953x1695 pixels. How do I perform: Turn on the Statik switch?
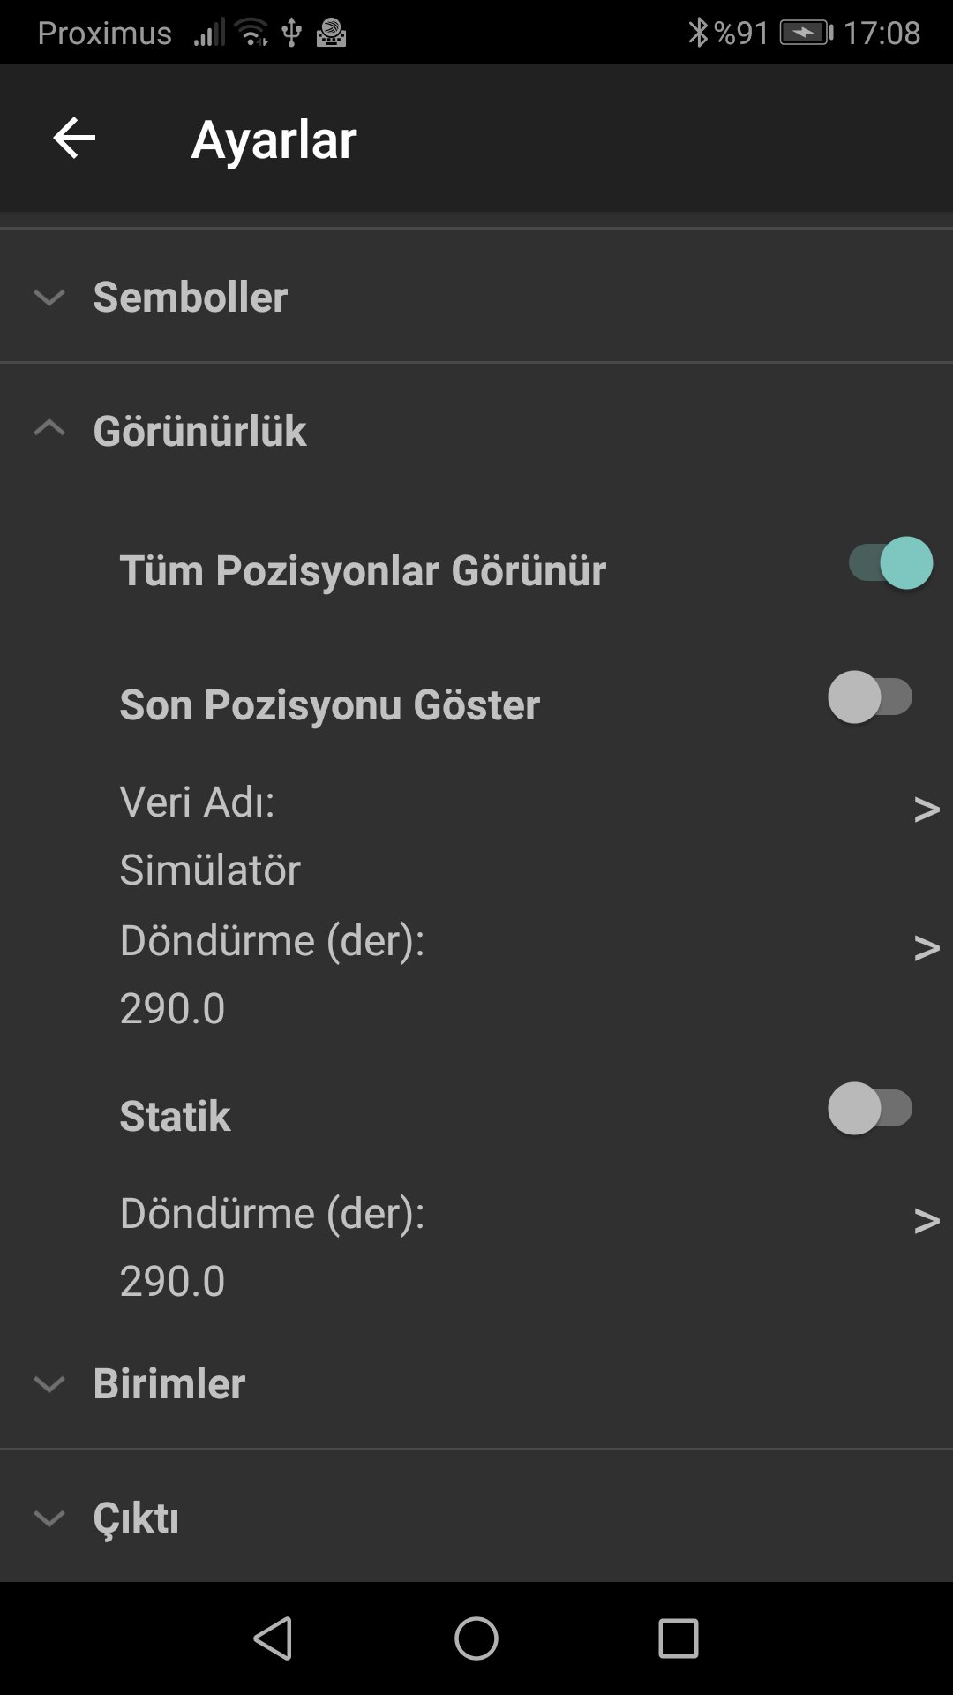[x=870, y=1109]
